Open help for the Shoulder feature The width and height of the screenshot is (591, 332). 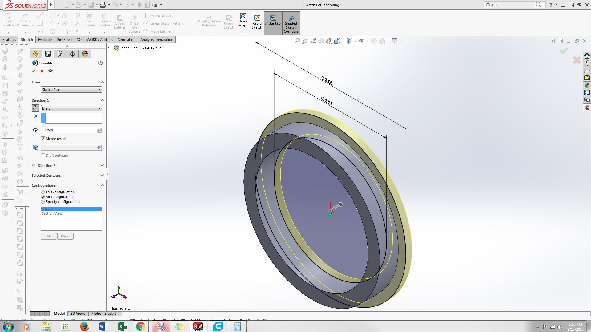pos(100,63)
